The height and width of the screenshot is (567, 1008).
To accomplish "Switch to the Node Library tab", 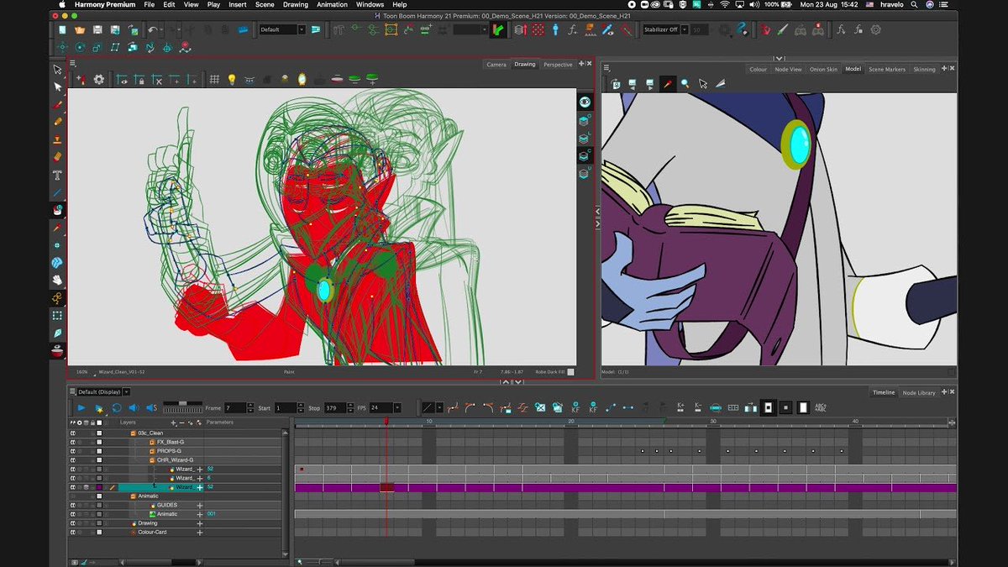I will tap(919, 392).
